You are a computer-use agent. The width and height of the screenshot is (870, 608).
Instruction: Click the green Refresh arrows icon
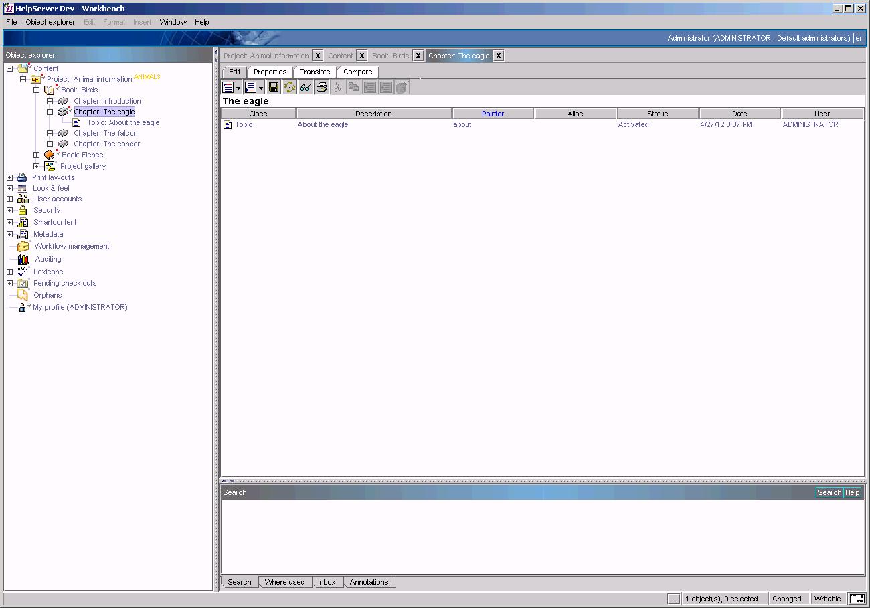tap(289, 87)
